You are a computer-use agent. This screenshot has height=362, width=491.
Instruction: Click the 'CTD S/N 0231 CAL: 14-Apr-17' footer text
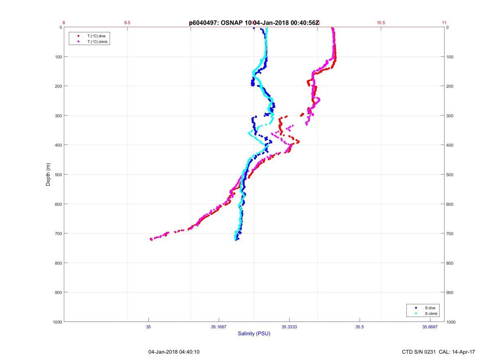pyautogui.click(x=439, y=352)
